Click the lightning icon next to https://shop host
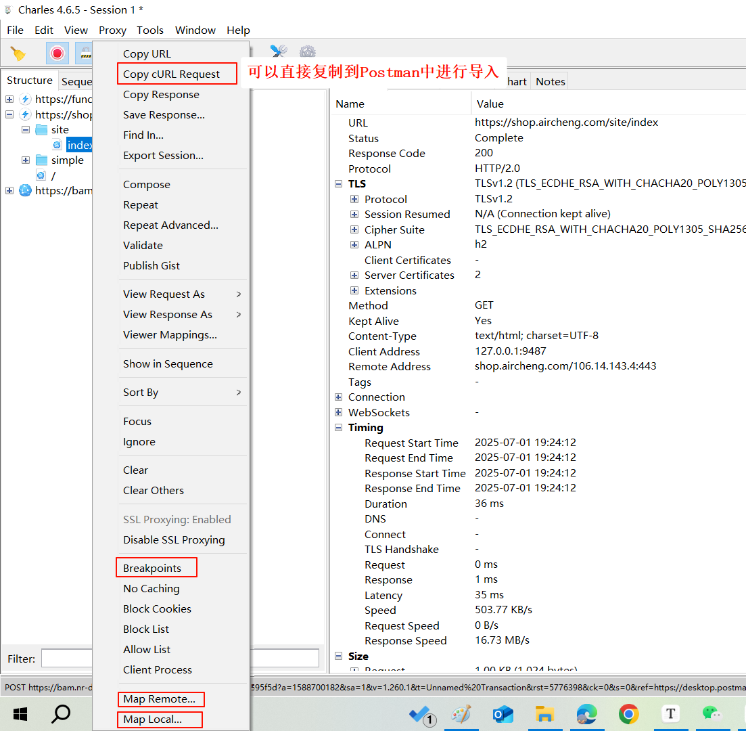The image size is (746, 731). (25, 114)
